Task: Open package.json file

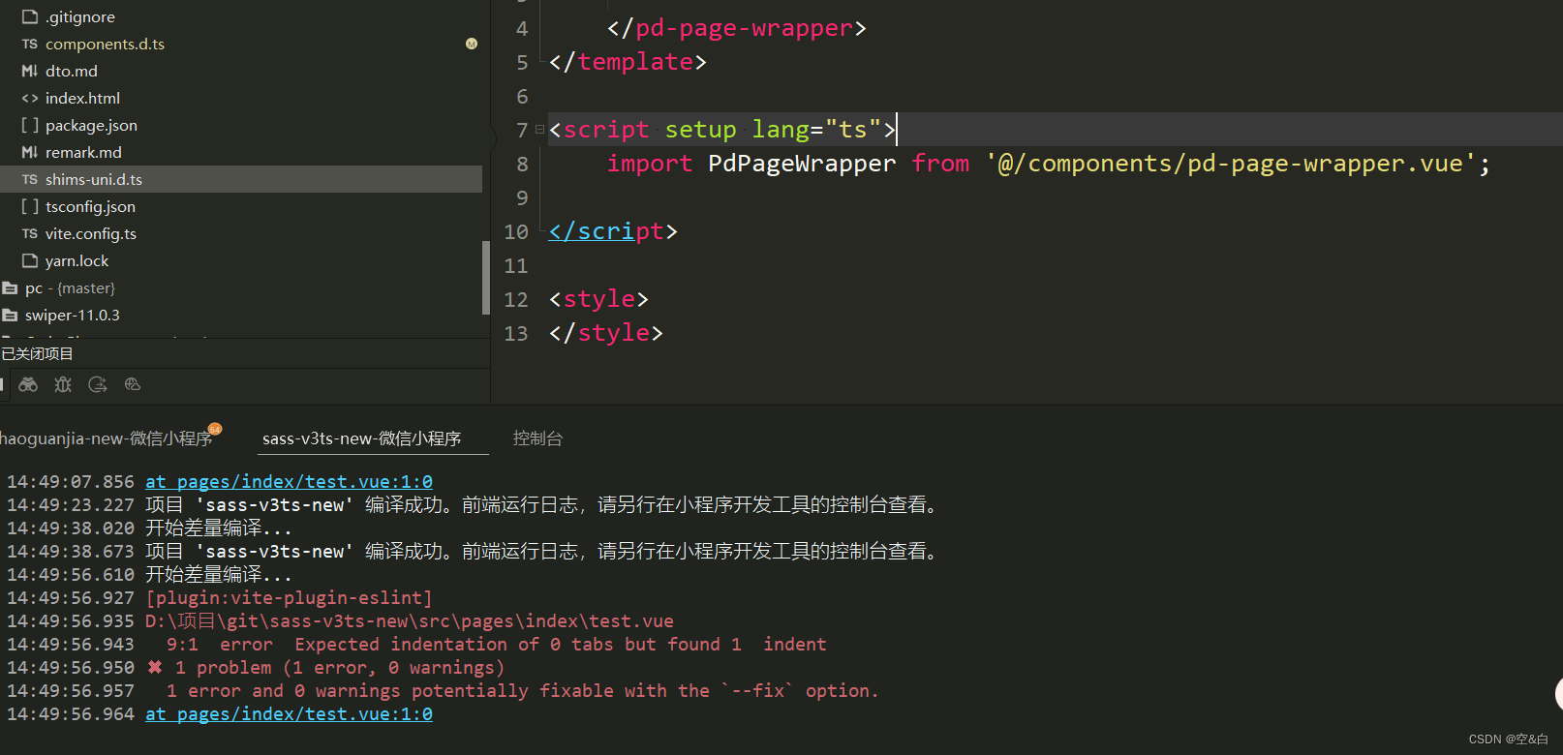Action: [x=91, y=125]
